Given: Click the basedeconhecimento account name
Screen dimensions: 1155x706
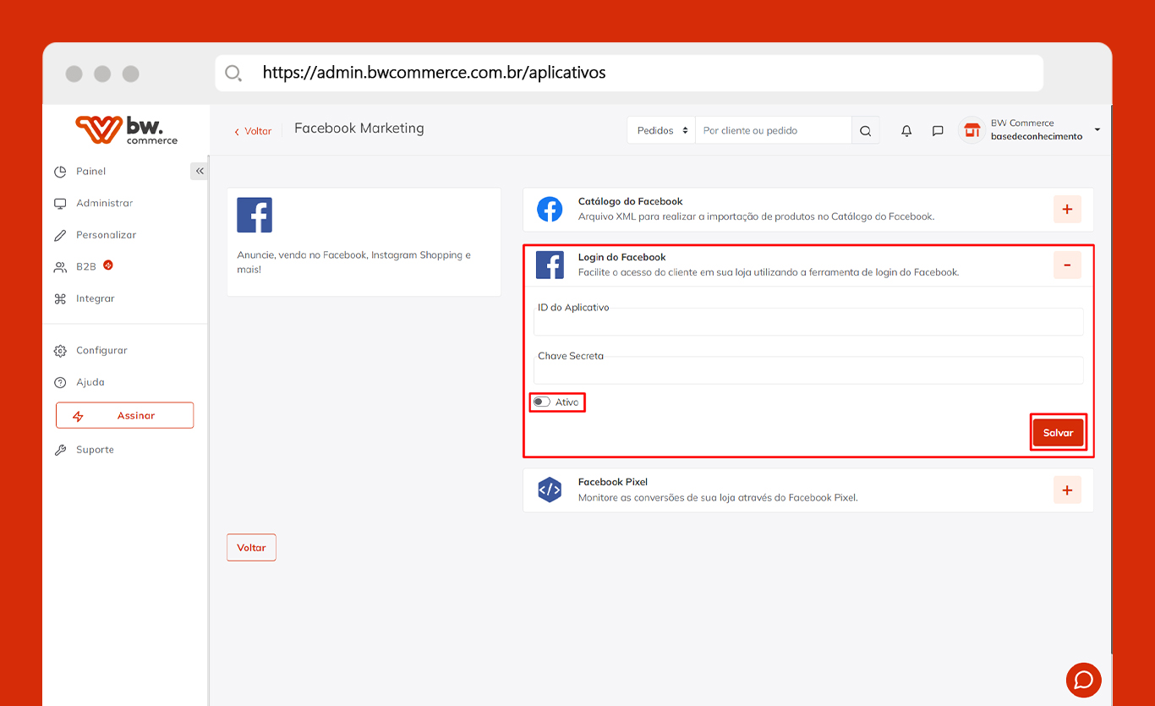Looking at the screenshot, I should coord(1037,137).
